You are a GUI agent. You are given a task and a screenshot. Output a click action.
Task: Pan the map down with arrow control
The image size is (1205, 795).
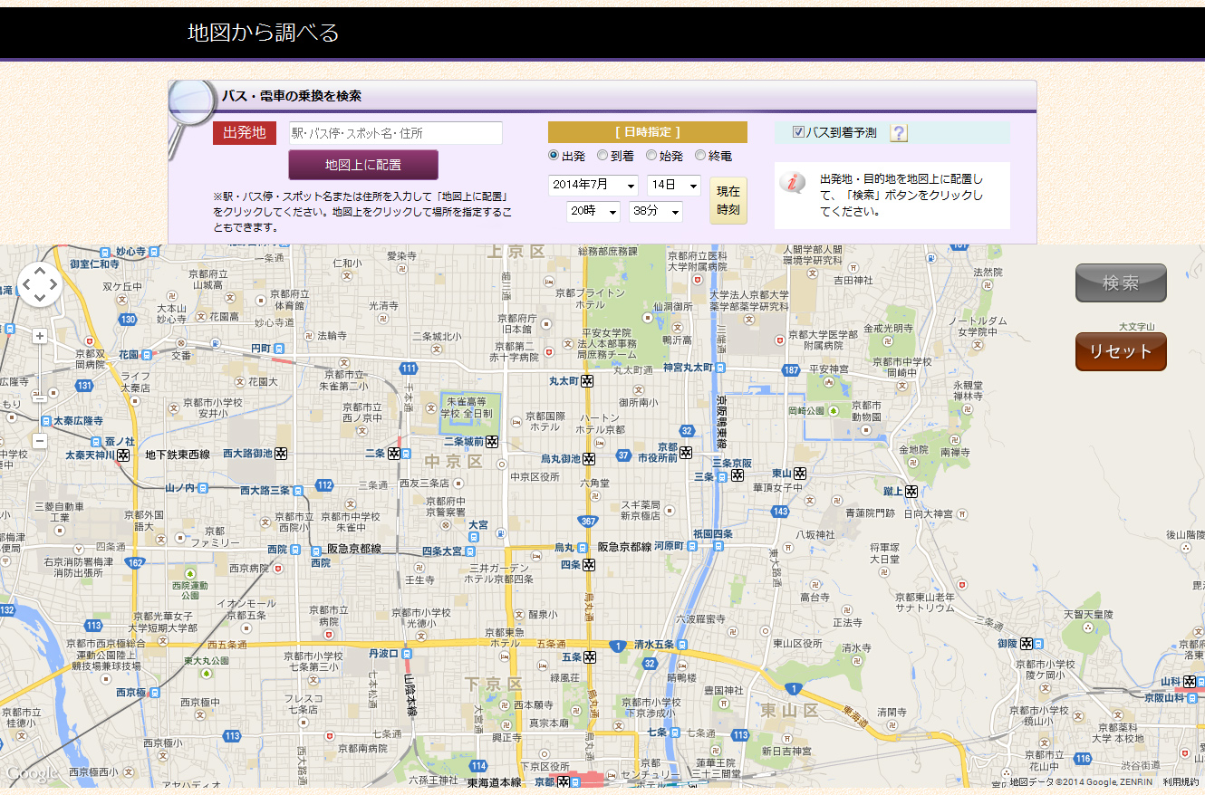click(39, 299)
